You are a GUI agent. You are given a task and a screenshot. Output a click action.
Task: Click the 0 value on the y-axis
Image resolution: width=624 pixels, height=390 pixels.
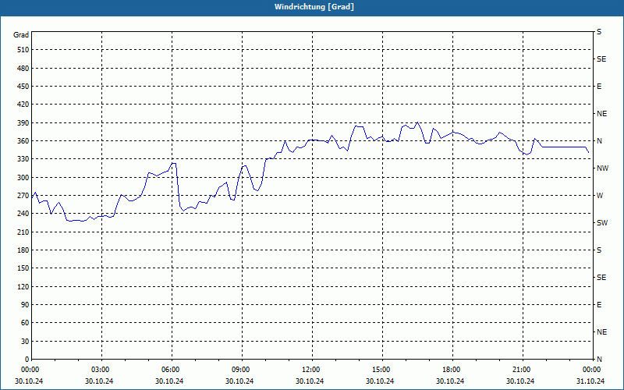pyautogui.click(x=27, y=359)
